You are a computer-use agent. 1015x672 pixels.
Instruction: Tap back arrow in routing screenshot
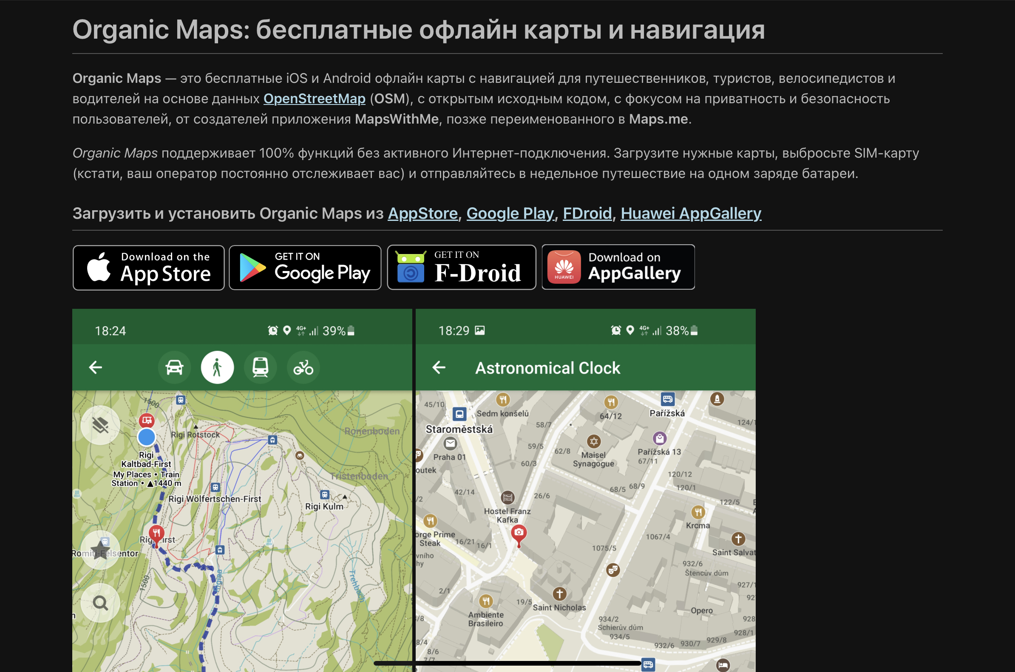point(95,367)
